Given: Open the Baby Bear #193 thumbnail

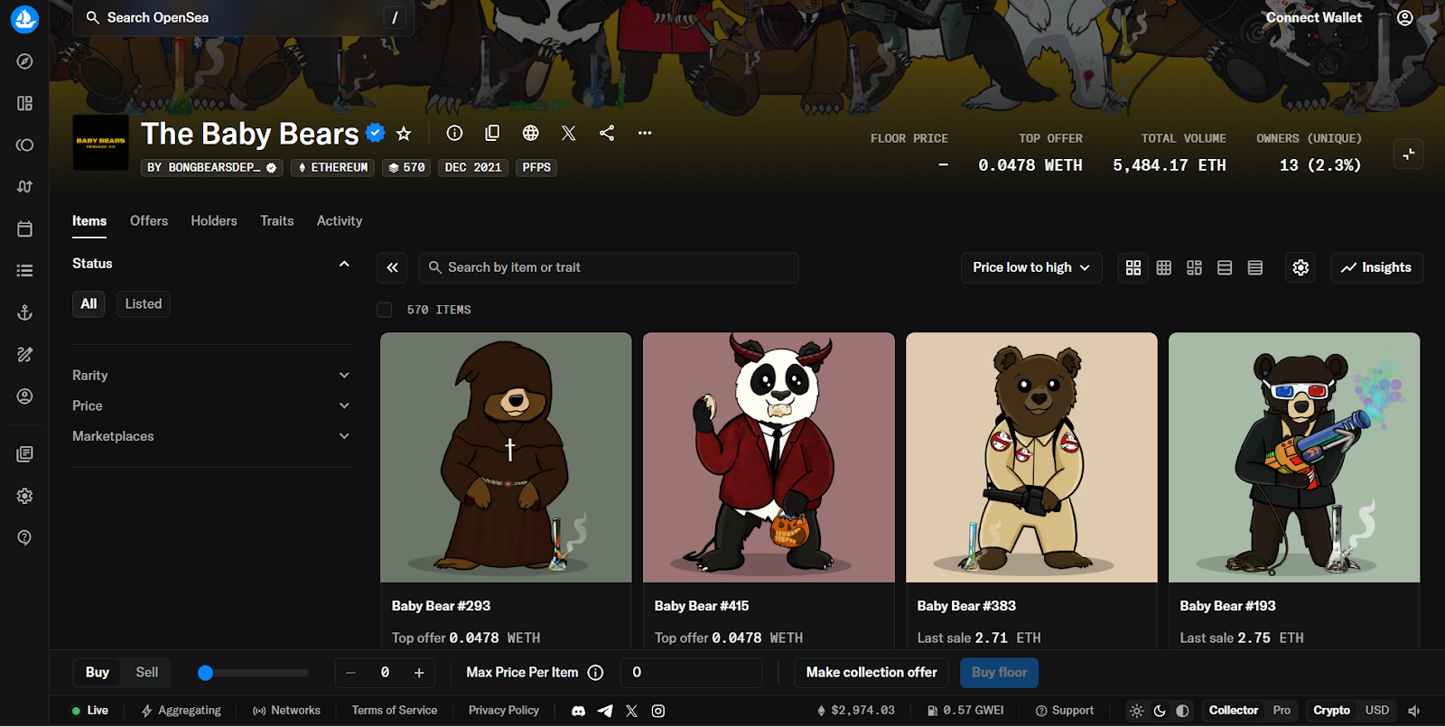Looking at the screenshot, I should pyautogui.click(x=1294, y=458).
